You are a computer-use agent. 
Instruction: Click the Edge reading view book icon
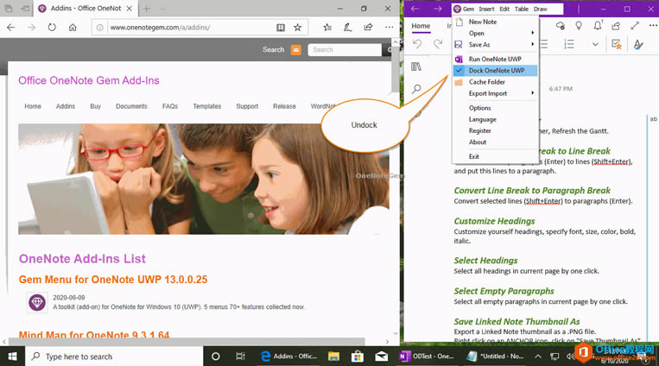(281, 27)
